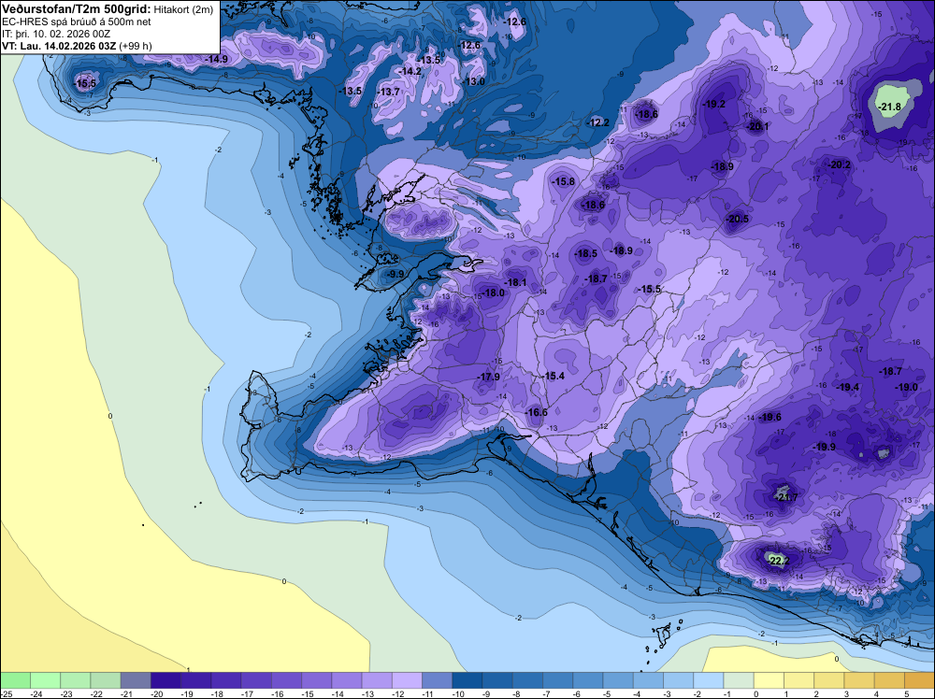This screenshot has width=935, height=699.
Task: Click the -14.9 temperature label
Action: click(217, 59)
